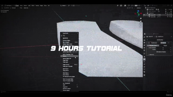Open the Material properties tab icon
Viewport: 173px width, 97px height.
[x=144, y=72]
